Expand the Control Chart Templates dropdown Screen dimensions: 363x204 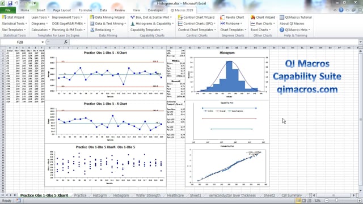click(x=197, y=30)
